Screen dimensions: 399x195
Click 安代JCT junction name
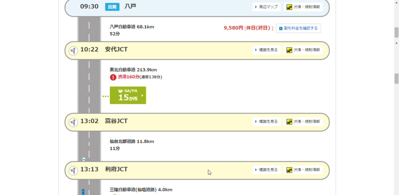(x=116, y=50)
